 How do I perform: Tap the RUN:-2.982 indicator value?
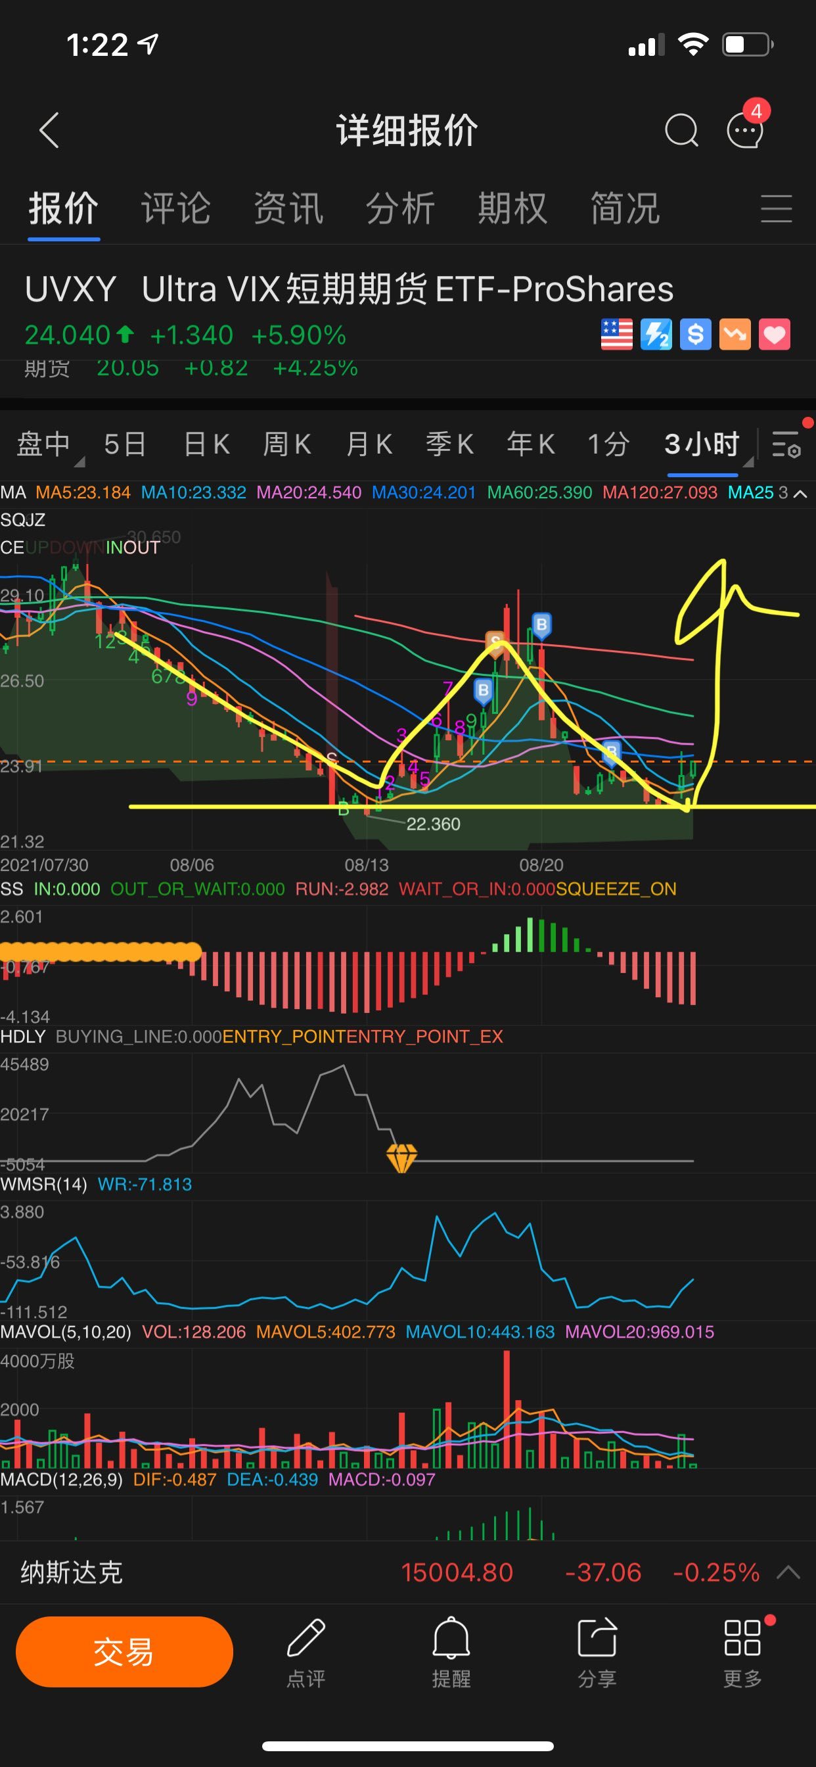click(342, 889)
